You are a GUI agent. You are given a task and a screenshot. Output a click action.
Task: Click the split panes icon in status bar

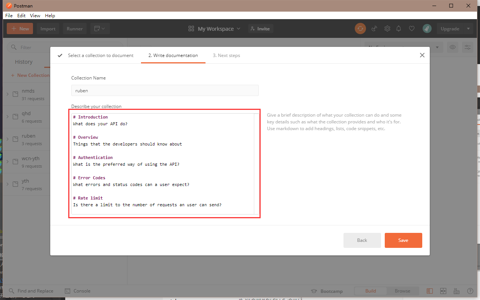(x=443, y=291)
